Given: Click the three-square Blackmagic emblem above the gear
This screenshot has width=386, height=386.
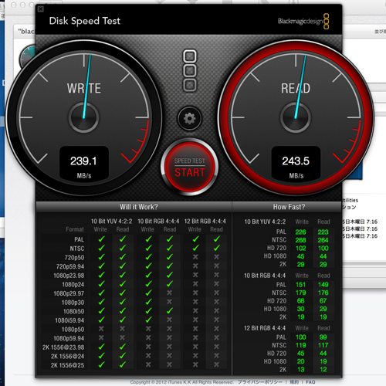Looking at the screenshot, I should pyautogui.click(x=190, y=70).
